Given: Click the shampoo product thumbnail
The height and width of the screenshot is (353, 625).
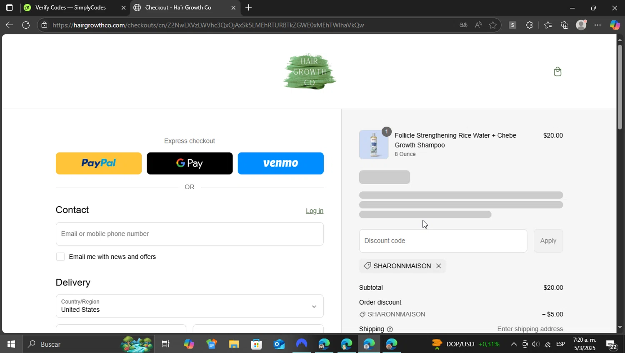Looking at the screenshot, I should click(374, 145).
